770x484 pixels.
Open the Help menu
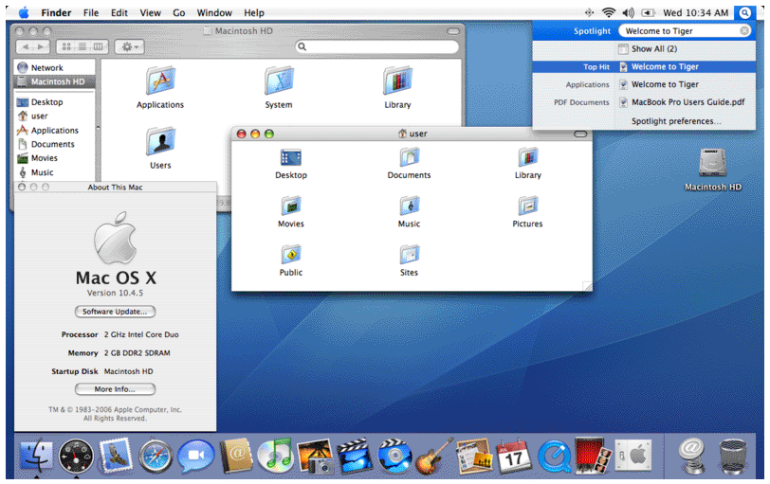coord(254,12)
